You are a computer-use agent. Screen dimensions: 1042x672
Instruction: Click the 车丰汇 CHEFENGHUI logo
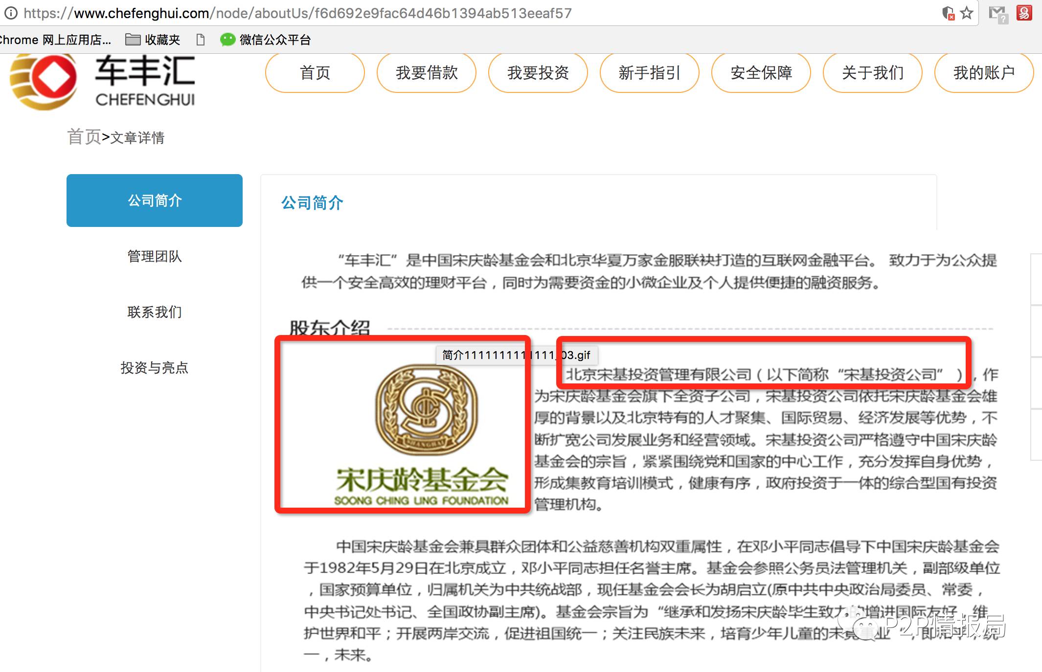click(x=102, y=82)
